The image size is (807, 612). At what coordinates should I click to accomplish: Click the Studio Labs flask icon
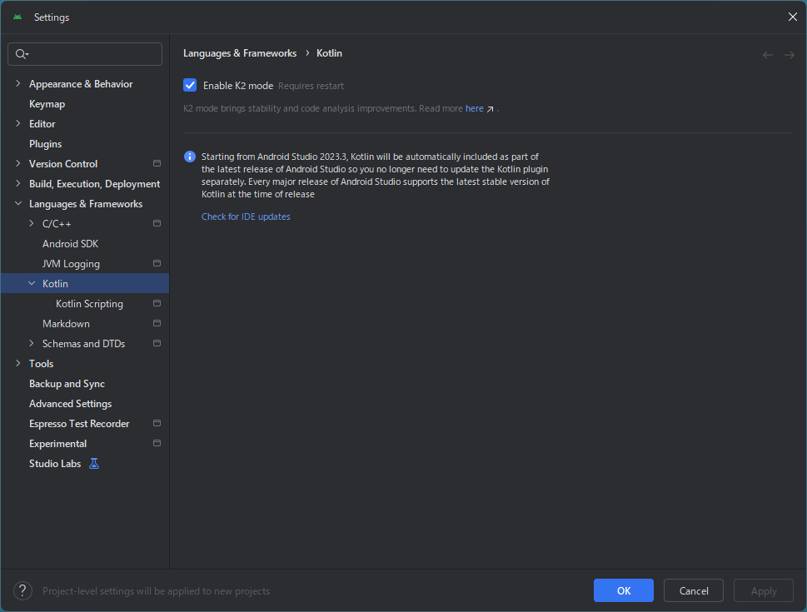[93, 464]
